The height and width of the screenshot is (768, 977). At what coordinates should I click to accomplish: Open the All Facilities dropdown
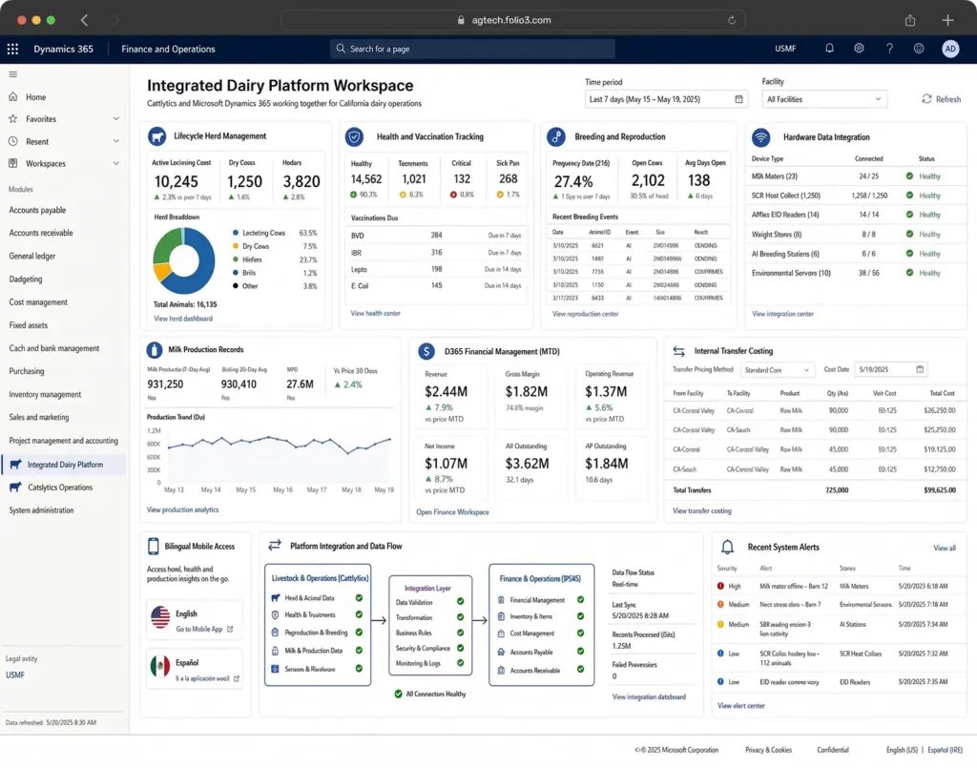[x=824, y=99]
